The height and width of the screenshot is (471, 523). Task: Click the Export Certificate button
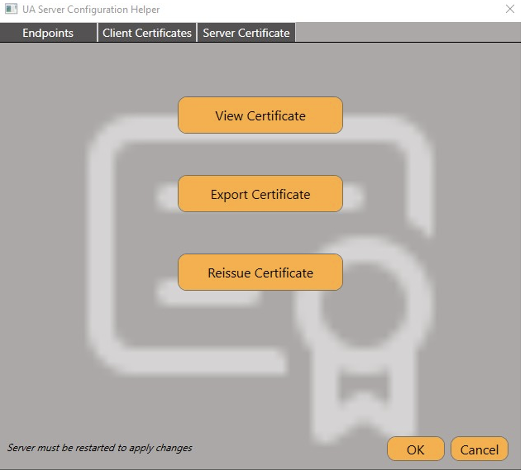tap(260, 194)
